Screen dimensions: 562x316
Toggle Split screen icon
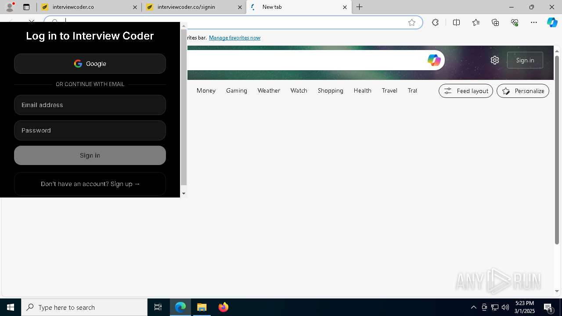tap(456, 22)
